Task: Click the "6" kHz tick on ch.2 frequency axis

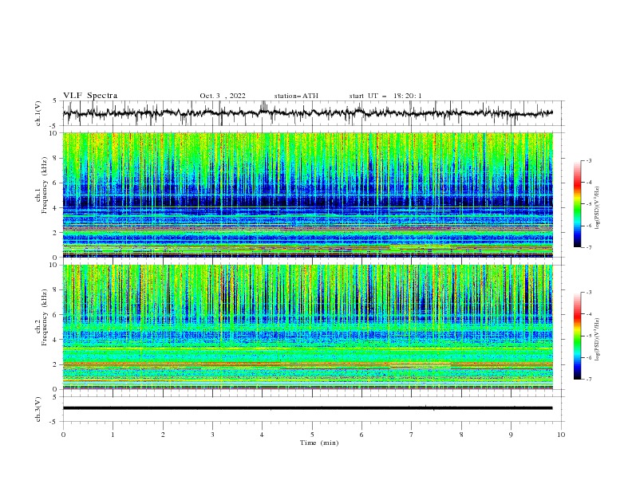Action: (x=55, y=315)
